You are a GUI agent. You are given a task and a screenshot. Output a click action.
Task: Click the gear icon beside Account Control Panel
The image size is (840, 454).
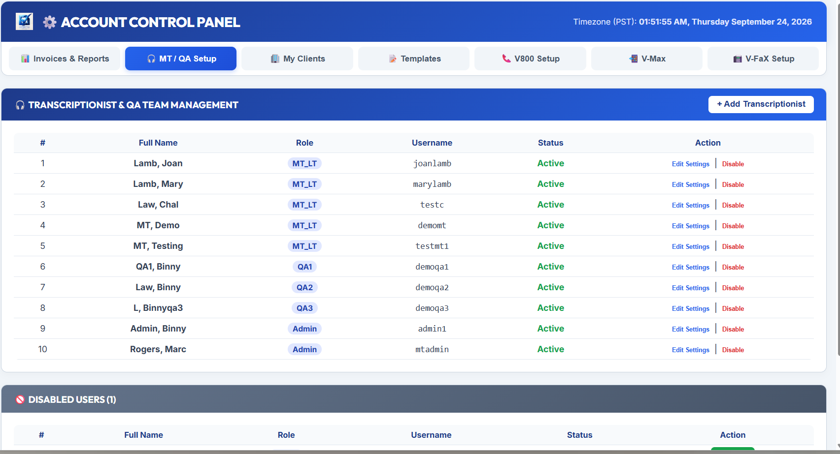(x=50, y=22)
